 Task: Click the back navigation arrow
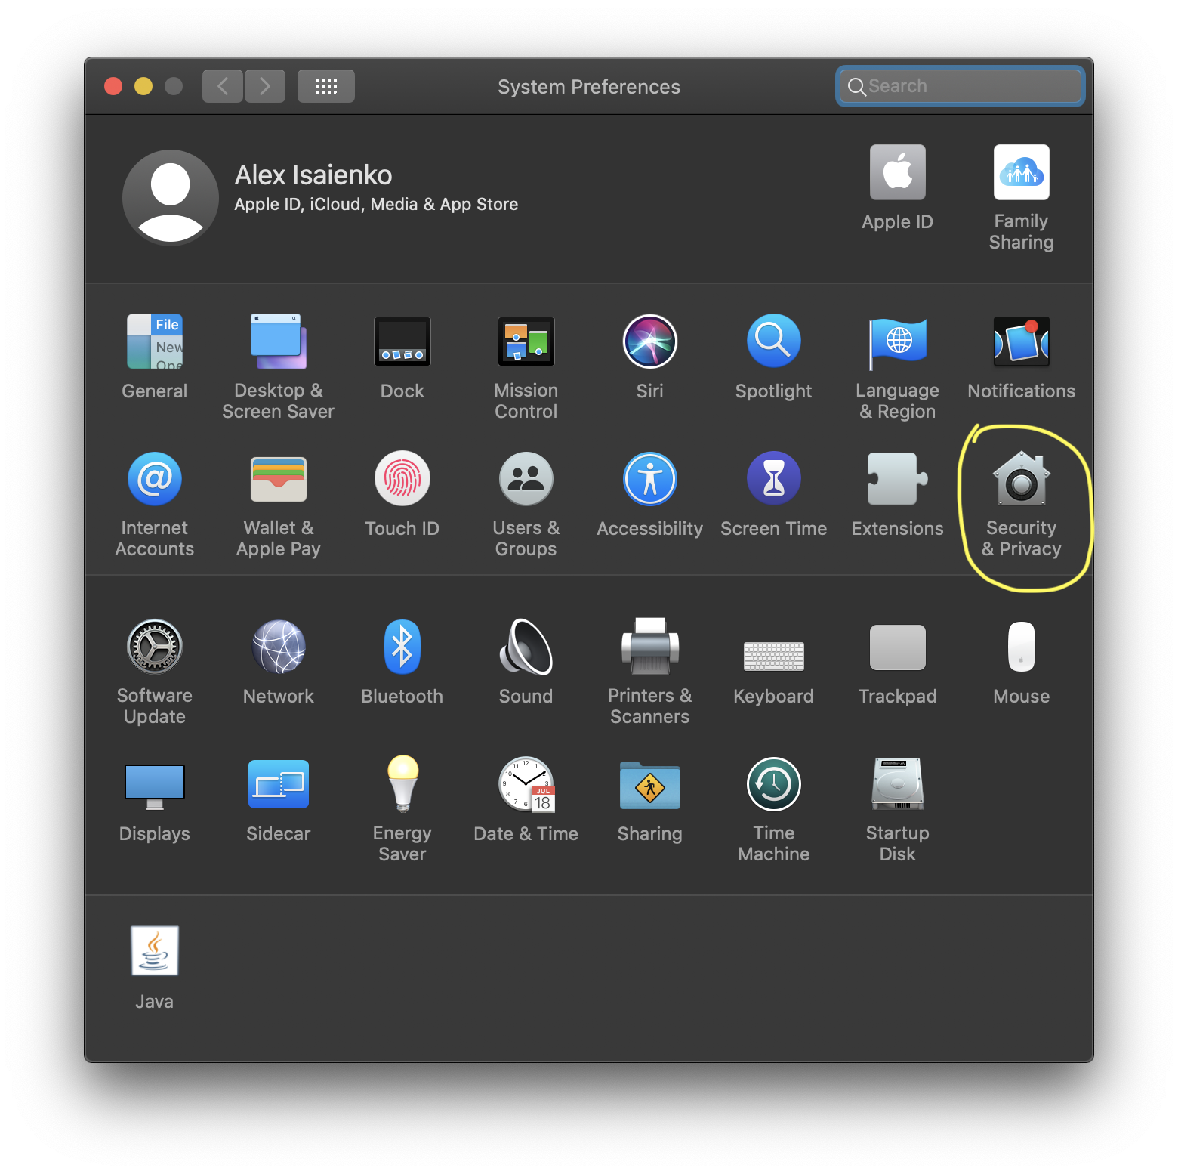(223, 86)
